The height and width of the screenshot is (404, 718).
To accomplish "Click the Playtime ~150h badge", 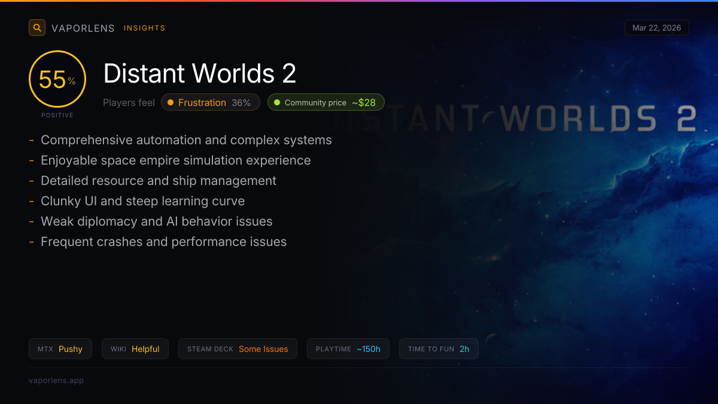I will [348, 349].
